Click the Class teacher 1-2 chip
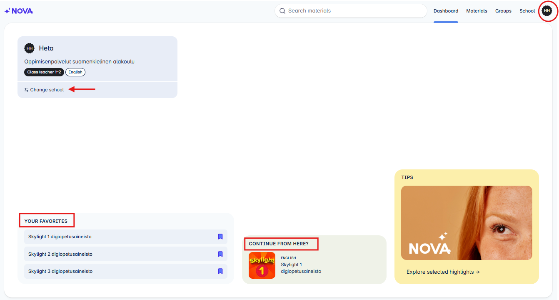The height and width of the screenshot is (300, 559). point(44,72)
